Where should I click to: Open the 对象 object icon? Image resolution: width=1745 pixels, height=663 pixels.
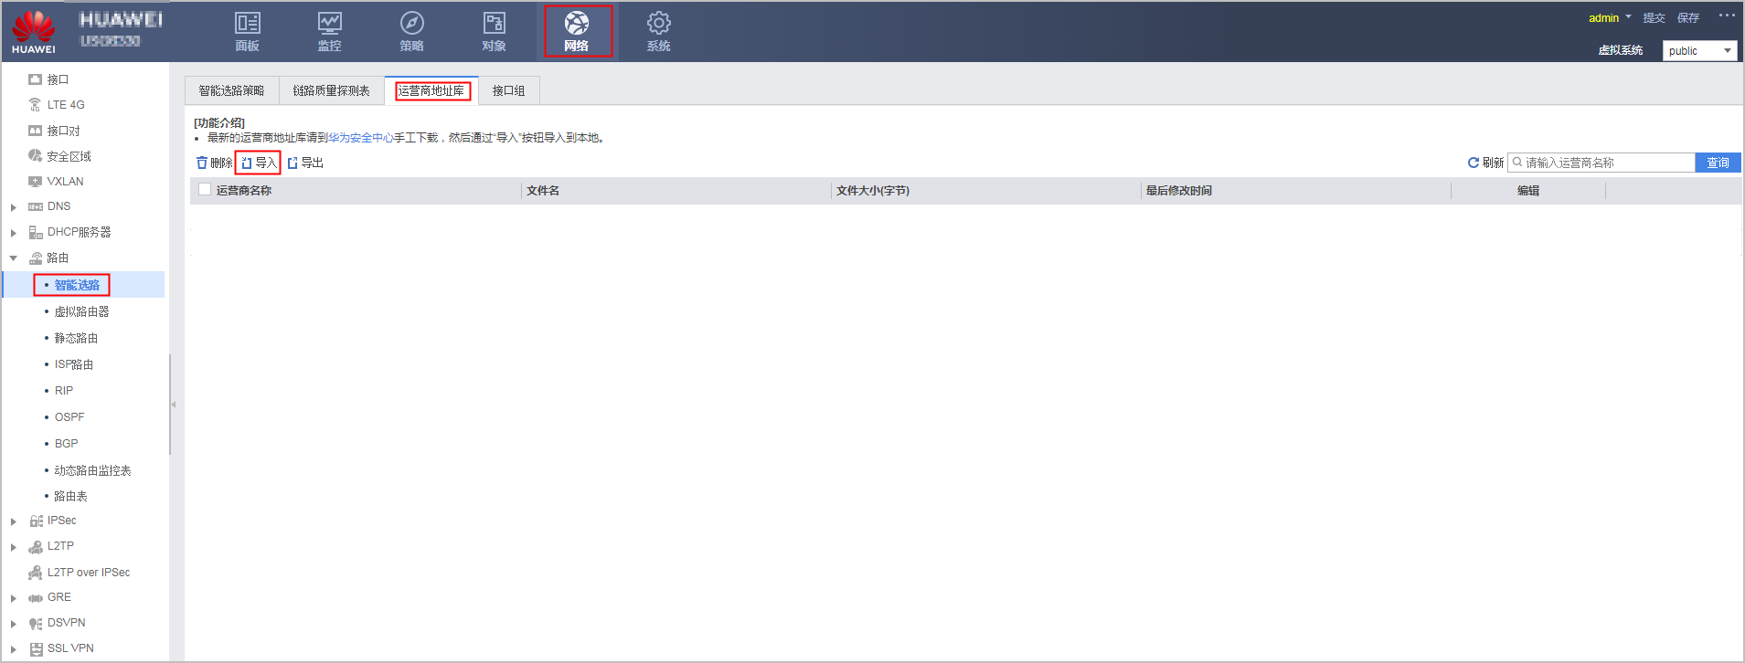(494, 24)
